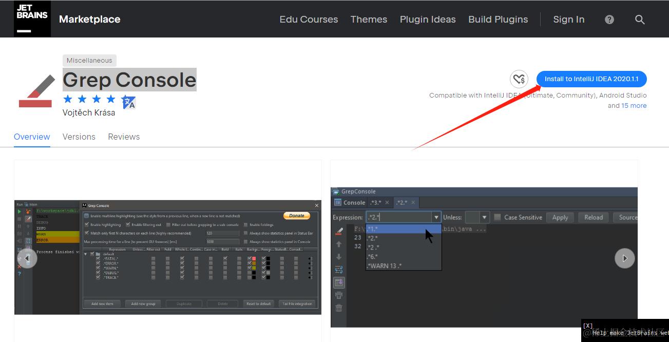Toggle Always show statistics in Status Bar
669x342 pixels.
pos(245,233)
